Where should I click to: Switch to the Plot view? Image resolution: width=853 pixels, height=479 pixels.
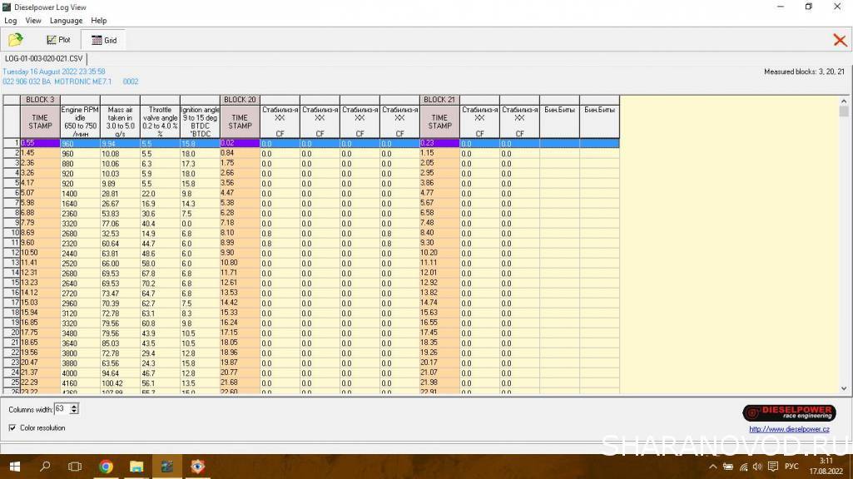point(59,40)
